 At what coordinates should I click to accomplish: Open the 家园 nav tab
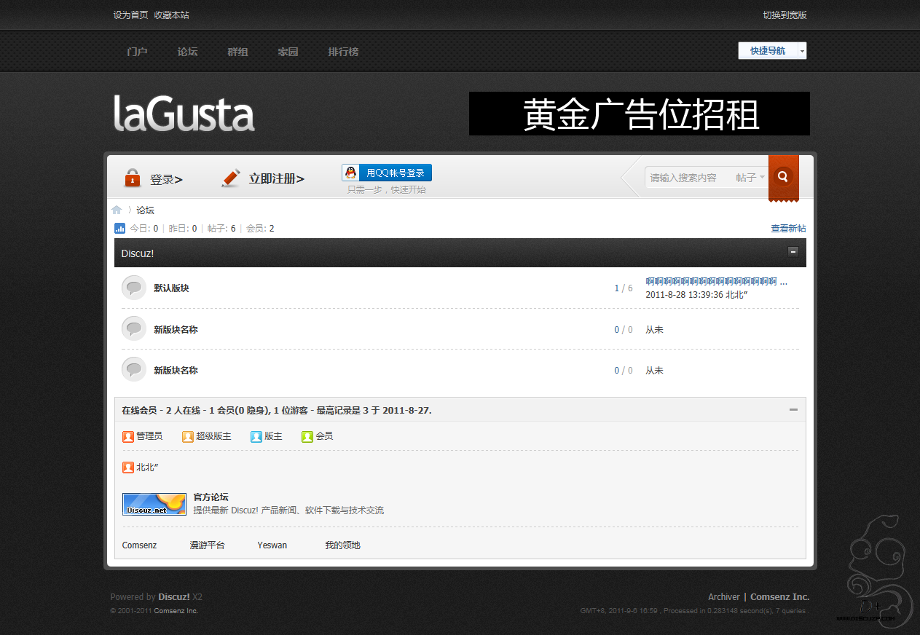(x=288, y=52)
